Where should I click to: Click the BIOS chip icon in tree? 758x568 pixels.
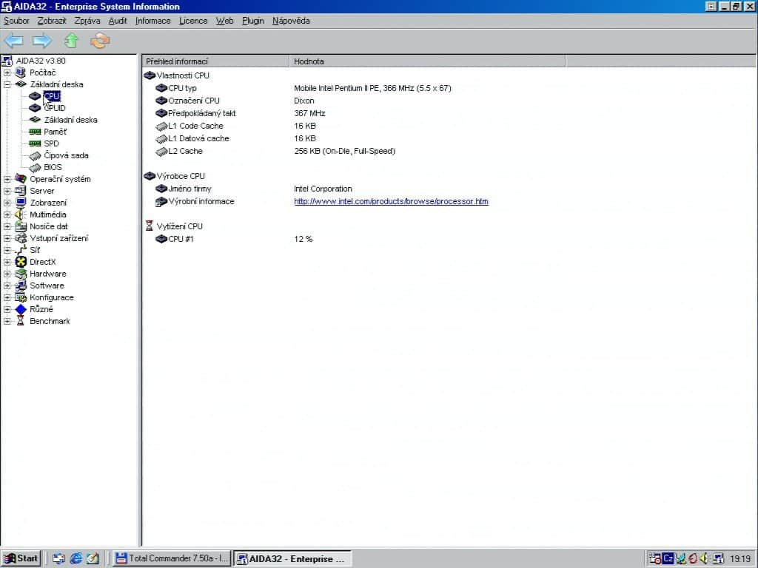click(x=35, y=167)
